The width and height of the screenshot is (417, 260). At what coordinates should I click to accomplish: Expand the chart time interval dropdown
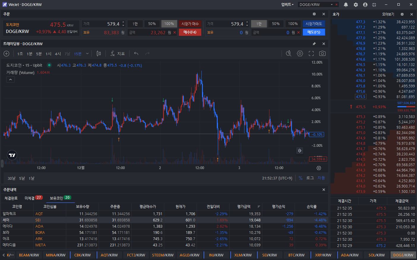coord(87,53)
